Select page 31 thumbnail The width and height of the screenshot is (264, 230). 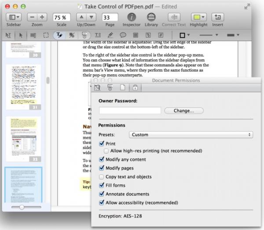pyautogui.click(x=23, y=87)
